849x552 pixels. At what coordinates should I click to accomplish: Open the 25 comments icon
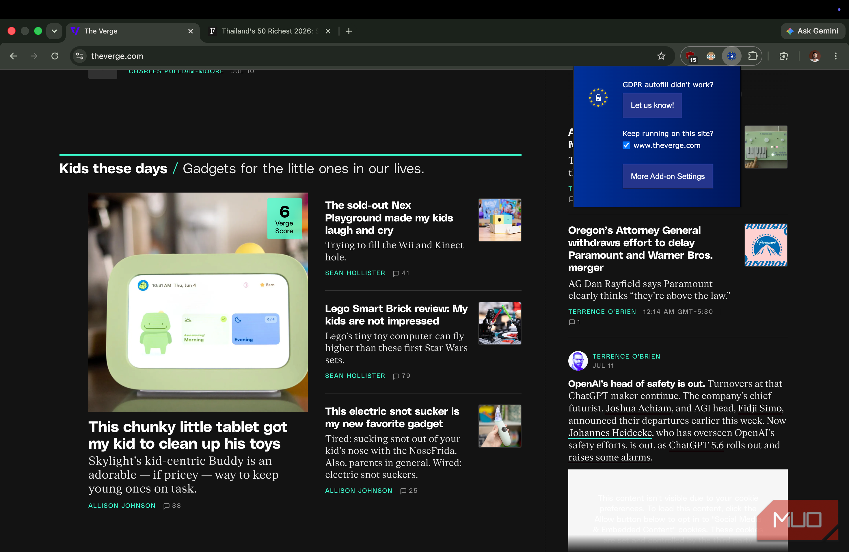(x=408, y=491)
